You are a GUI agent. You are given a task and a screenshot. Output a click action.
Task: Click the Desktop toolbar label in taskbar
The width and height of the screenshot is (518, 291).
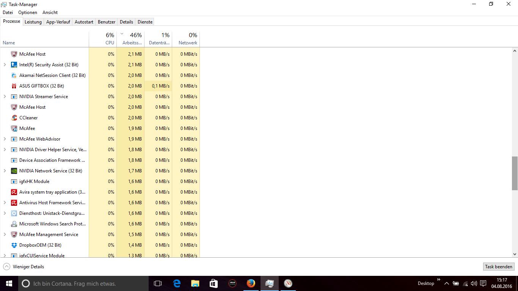click(x=426, y=283)
